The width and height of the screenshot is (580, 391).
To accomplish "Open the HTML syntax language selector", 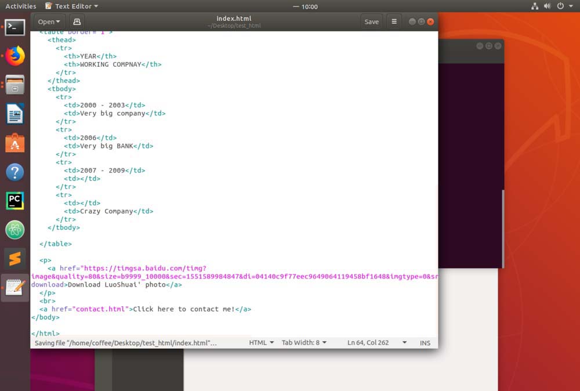I will click(x=262, y=343).
